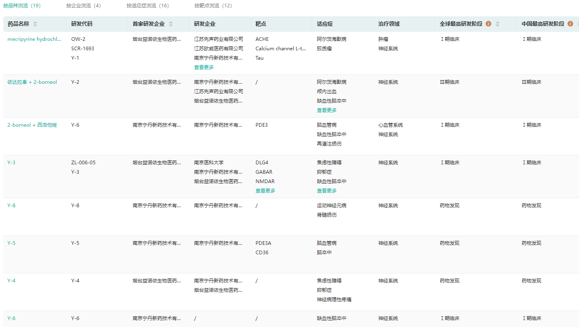579x327 pixels.
Task: Open info icon next to 全球最高研发阶段
Action: [x=489, y=24]
